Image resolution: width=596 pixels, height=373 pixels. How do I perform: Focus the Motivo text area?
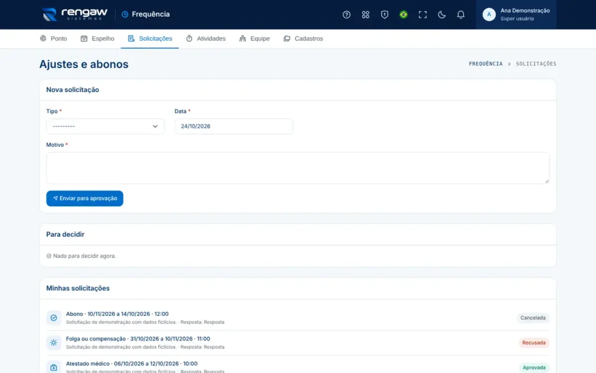(x=297, y=168)
